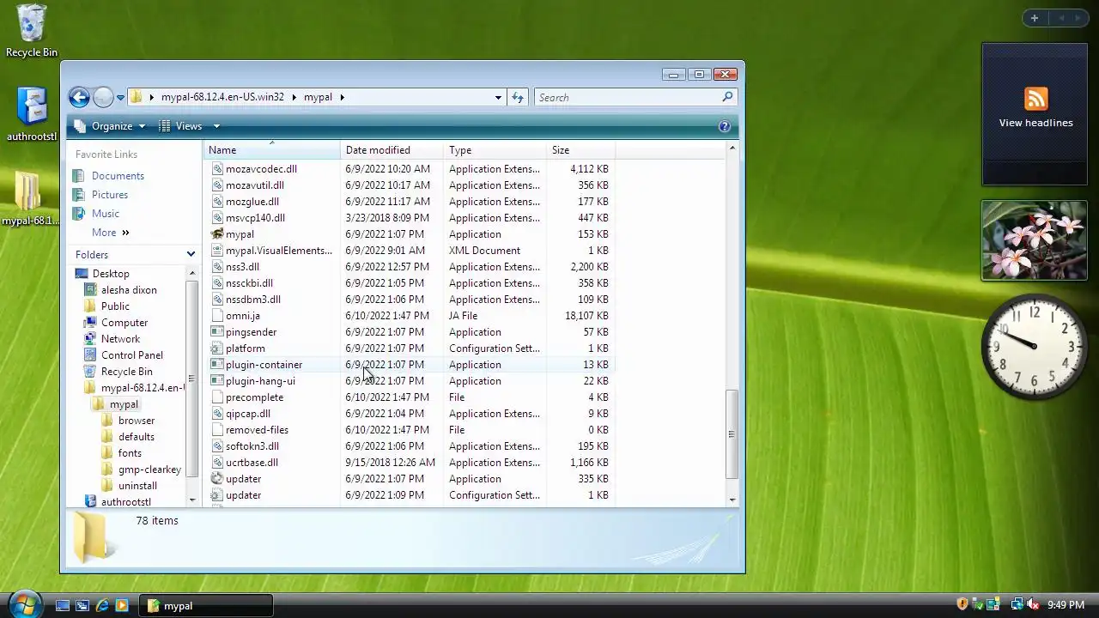The height and width of the screenshot is (618, 1099).
Task: Sort by Type column header
Action: 495,150
